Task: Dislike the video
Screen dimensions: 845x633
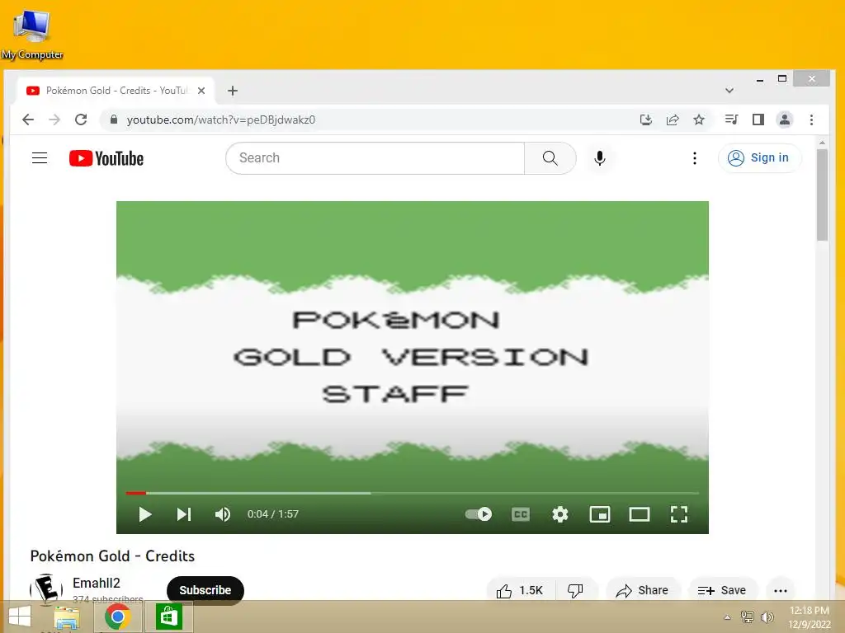Action: tap(575, 590)
